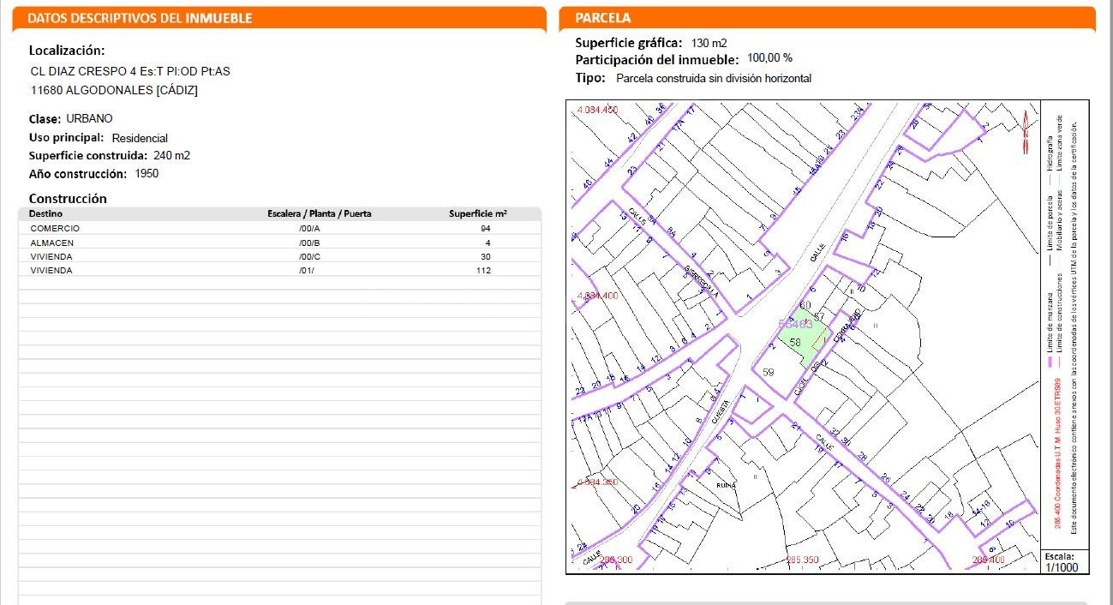Click the 'Año construcción:' label
The image size is (1113, 605).
(79, 174)
